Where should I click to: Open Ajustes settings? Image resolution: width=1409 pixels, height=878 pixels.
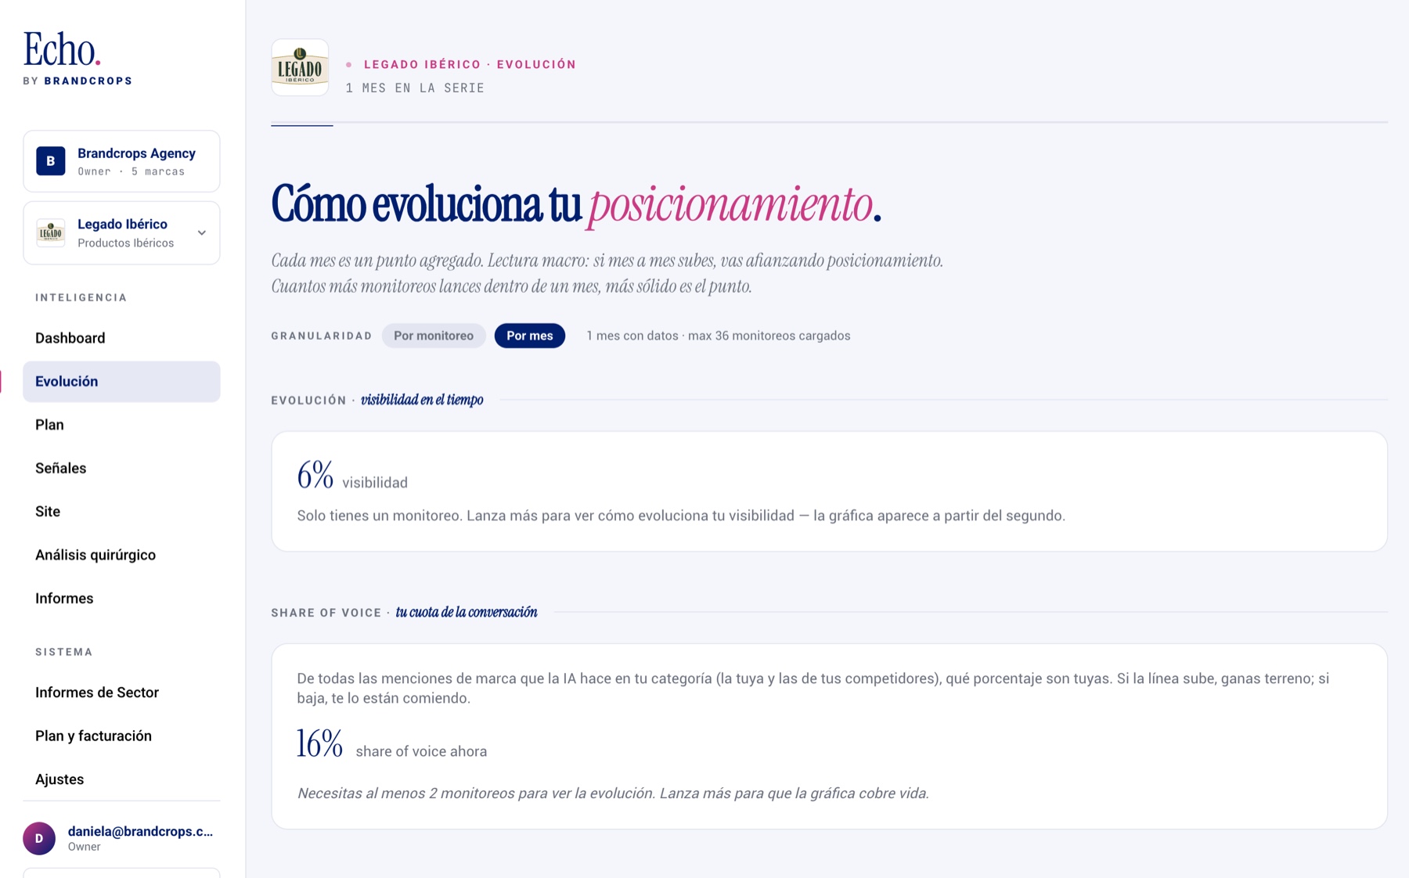tap(121, 779)
